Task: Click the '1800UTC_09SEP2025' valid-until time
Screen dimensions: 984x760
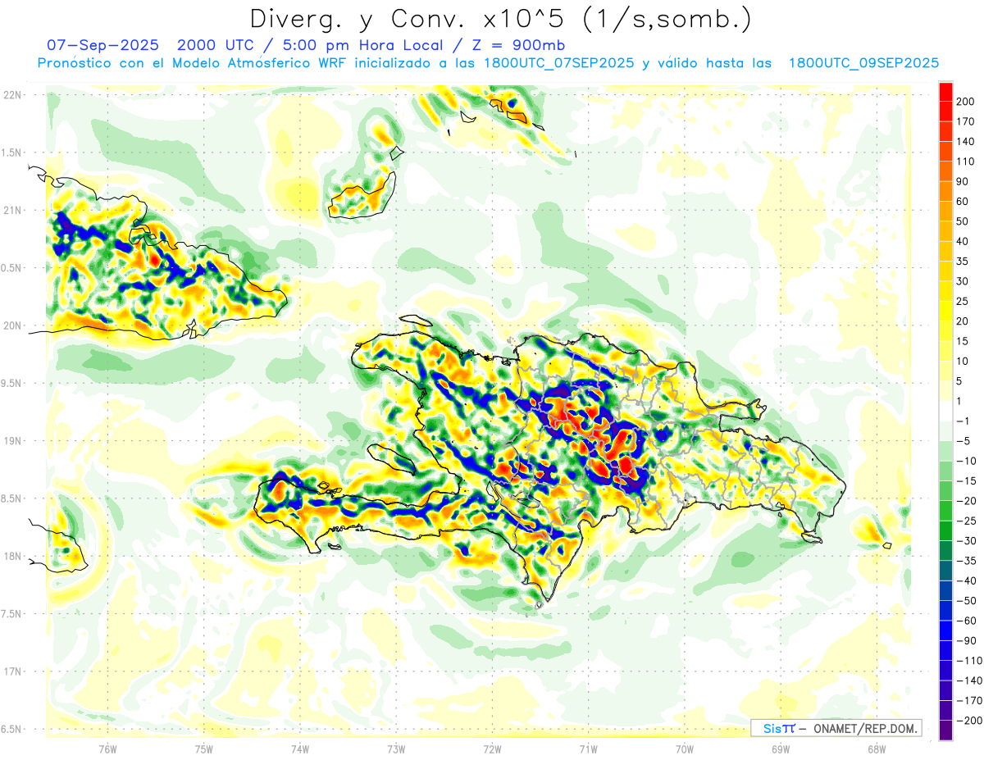Action: point(863,63)
